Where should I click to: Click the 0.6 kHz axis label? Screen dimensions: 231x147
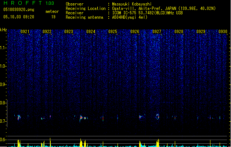pyautogui.click(x=3, y=140)
